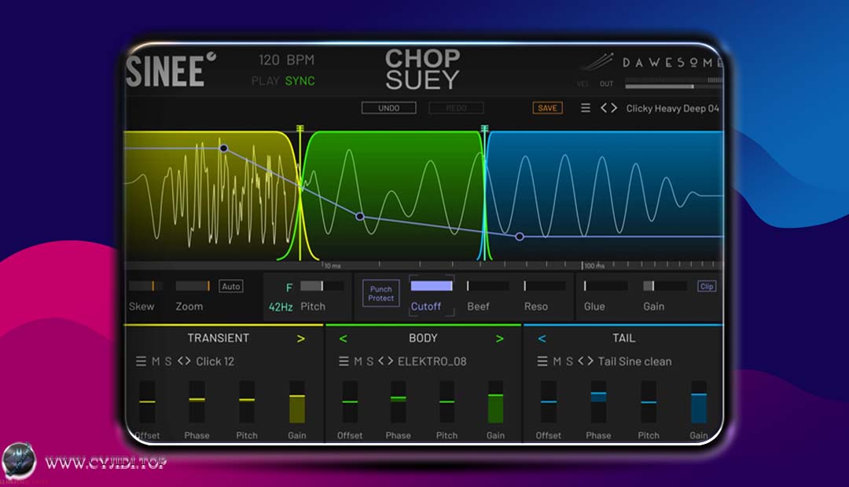Open the preset name Clicky Heavy Deep 04
849x487 pixels.
[x=672, y=108]
